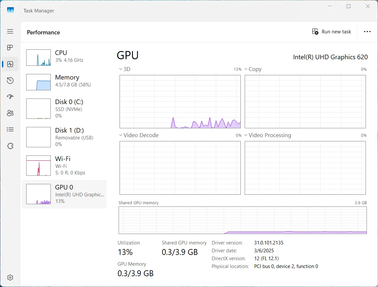Click the 13% Utilization value
This screenshot has width=378, height=287.
125,252
